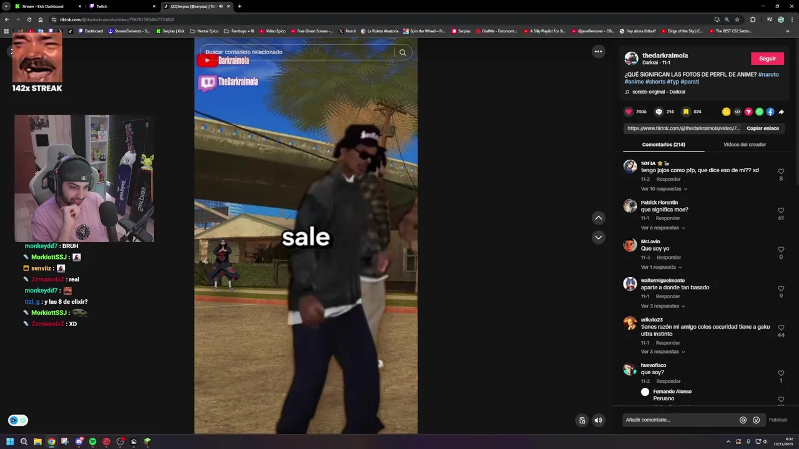This screenshot has width=799, height=449.
Task: Click the heart like icon with 7406
Action: (x=629, y=112)
